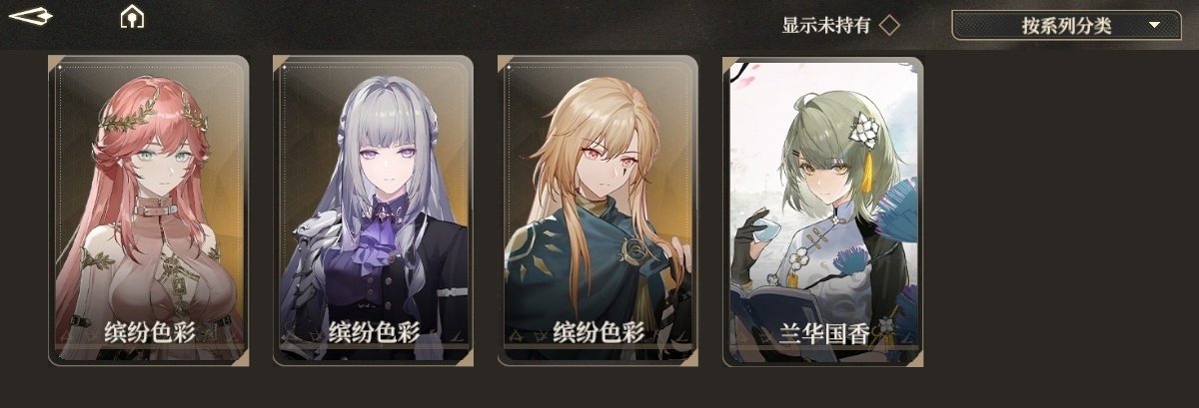The width and height of the screenshot is (1199, 408).
Task: Click the 显示未持有 label text
Action: [x=826, y=25]
